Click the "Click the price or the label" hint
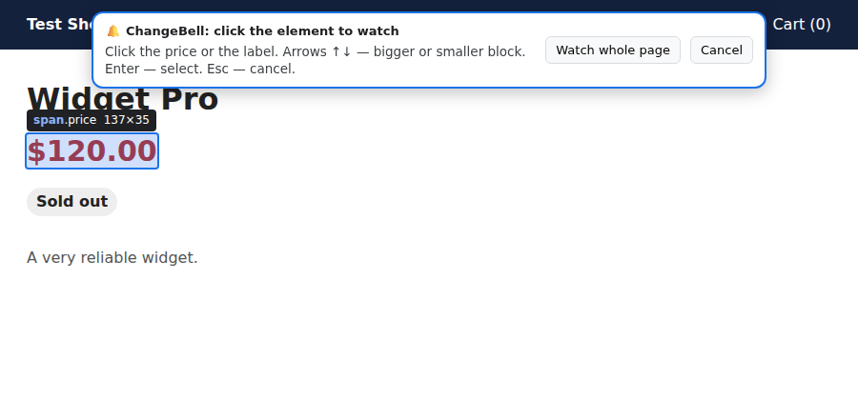Image resolution: width=858 pixels, height=400 pixels. [x=192, y=52]
